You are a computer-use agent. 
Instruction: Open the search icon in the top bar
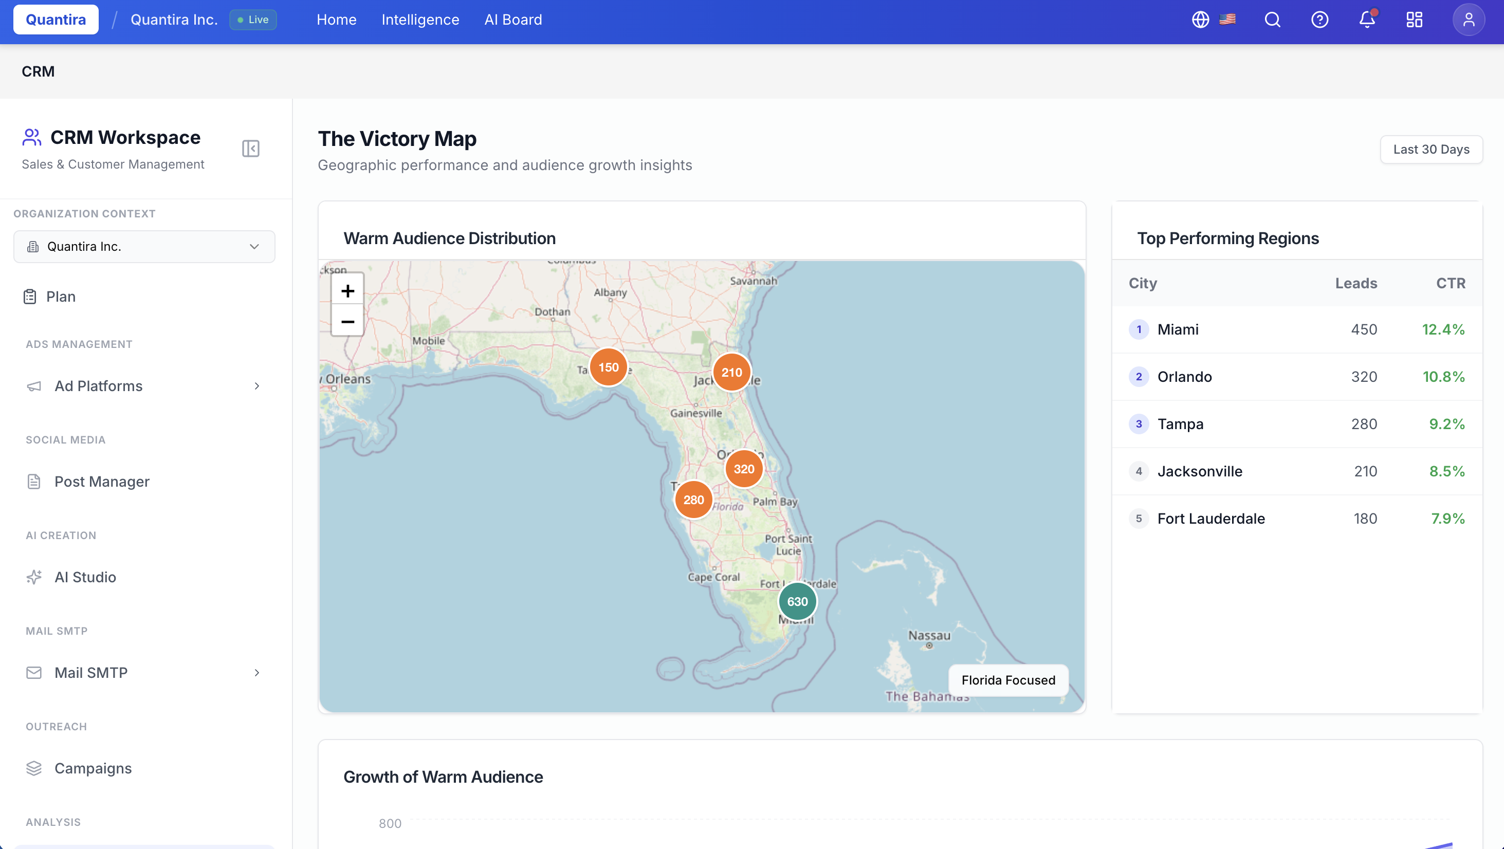(1273, 19)
